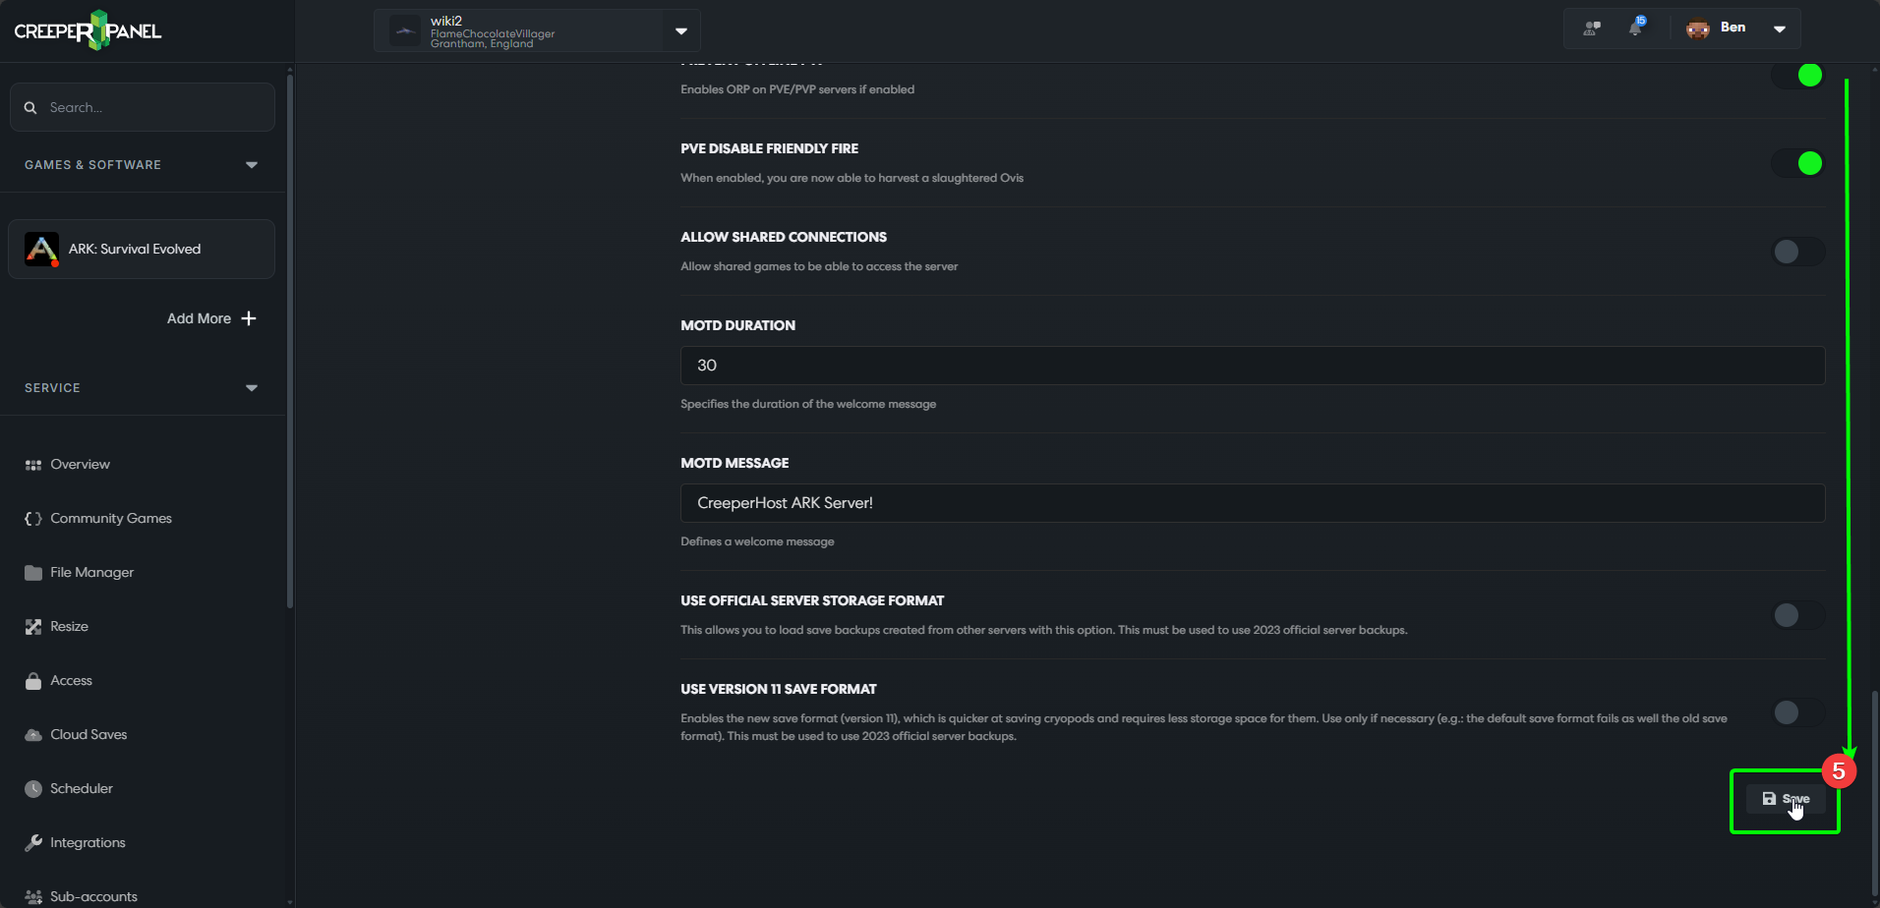Select Community Games in sidebar
1880x908 pixels.
coord(110,518)
